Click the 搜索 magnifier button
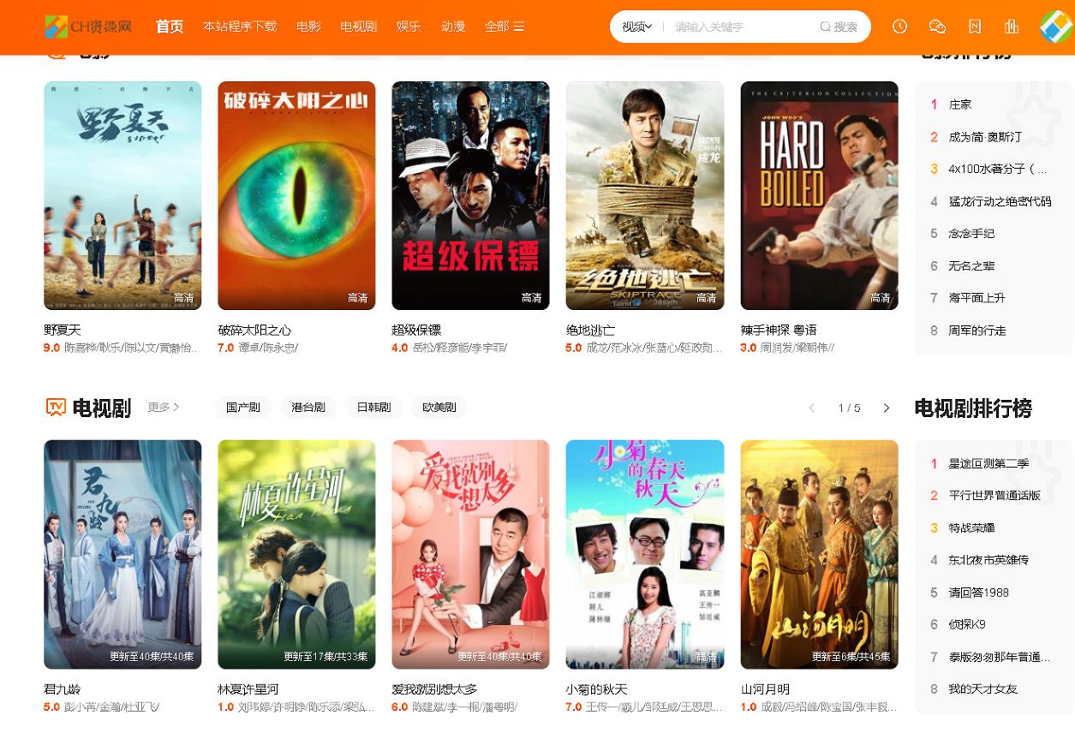 point(839,27)
